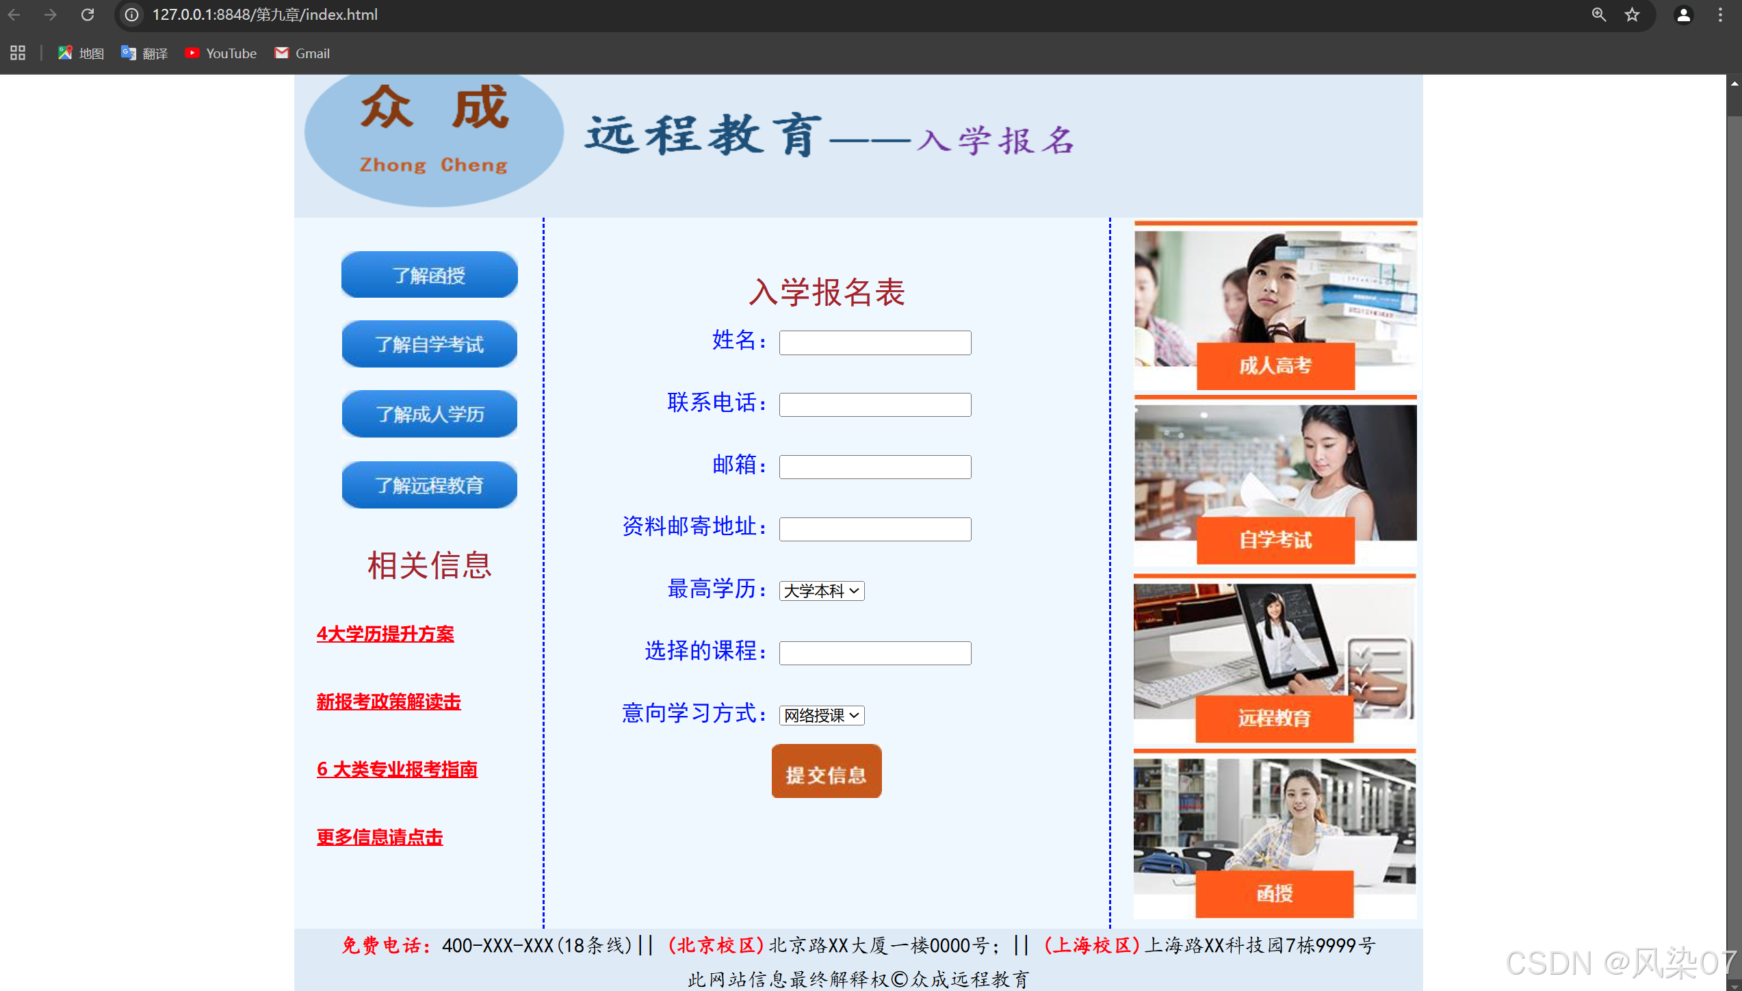Open the browser three-dot menu

coord(1720,14)
